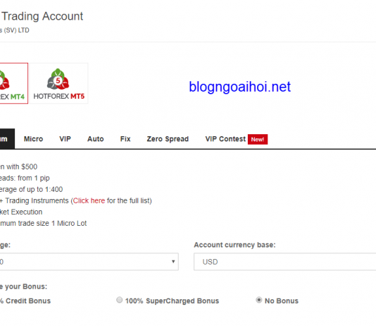Click the red New! badge

tap(258, 139)
